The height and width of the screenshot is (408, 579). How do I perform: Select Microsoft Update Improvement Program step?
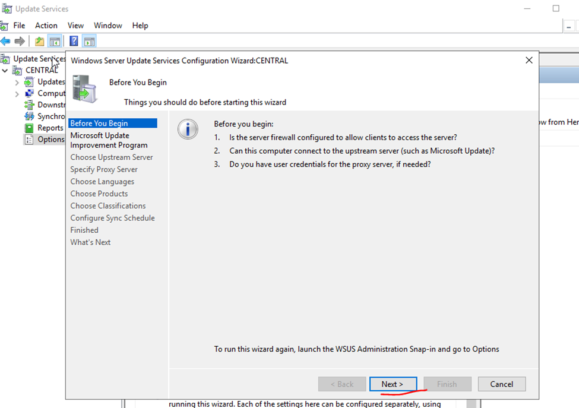point(109,140)
